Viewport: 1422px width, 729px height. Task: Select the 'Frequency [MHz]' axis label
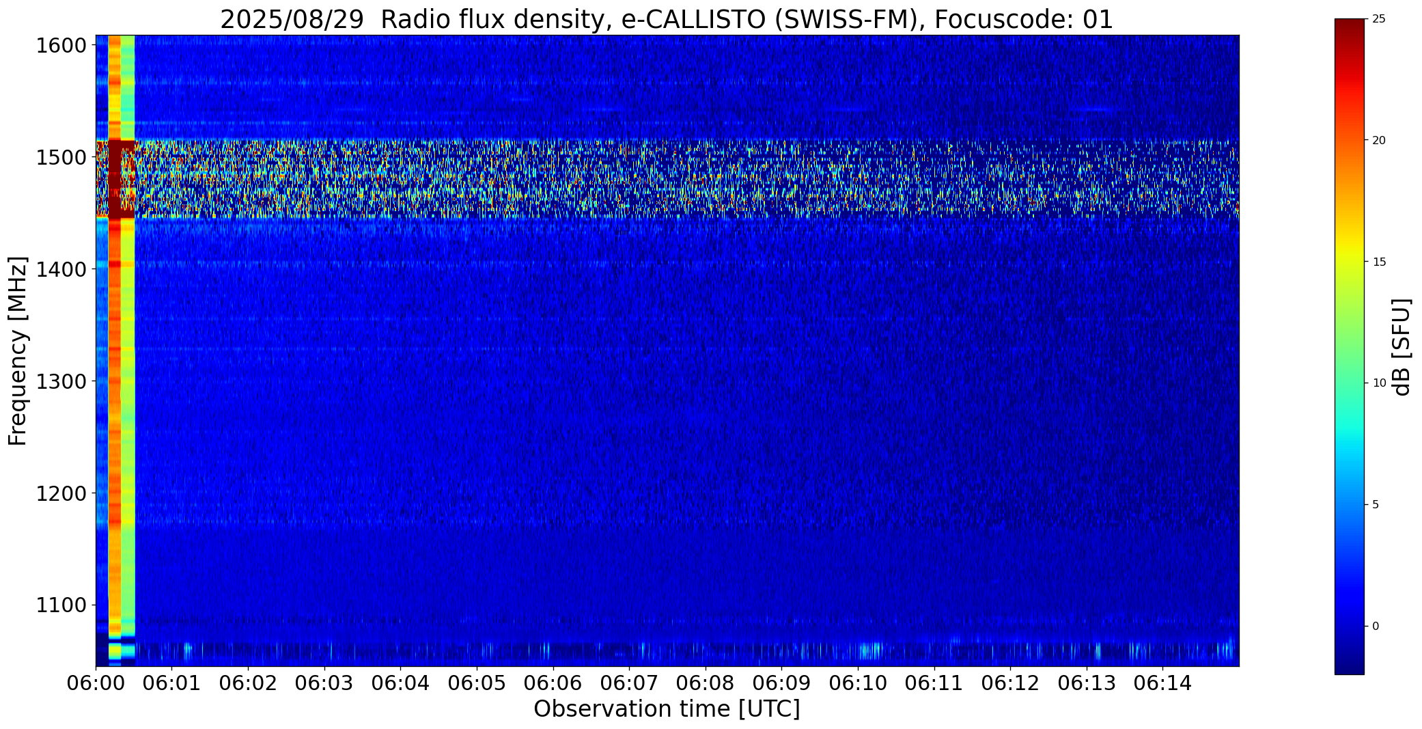click(18, 350)
